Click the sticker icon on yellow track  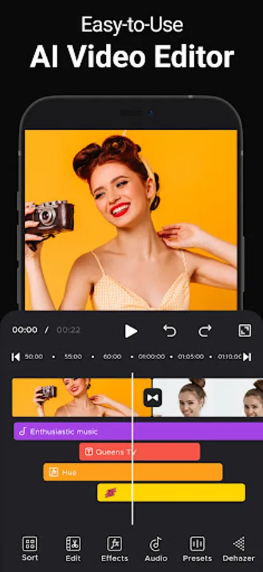point(110,493)
